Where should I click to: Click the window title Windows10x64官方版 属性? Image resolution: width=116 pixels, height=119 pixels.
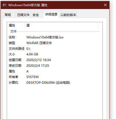(x=28, y=5)
